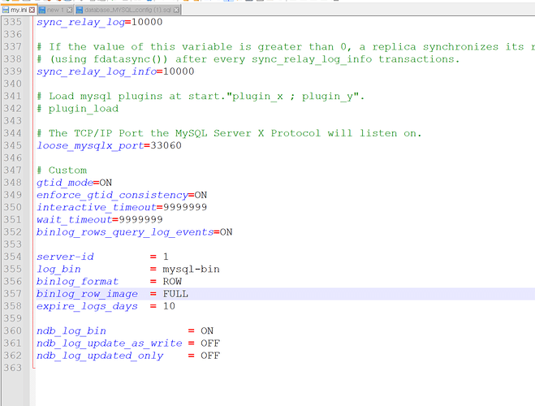Close the database_MYSQL_config (1).sql tab
The height and width of the screenshot is (406, 535).
tap(176, 10)
